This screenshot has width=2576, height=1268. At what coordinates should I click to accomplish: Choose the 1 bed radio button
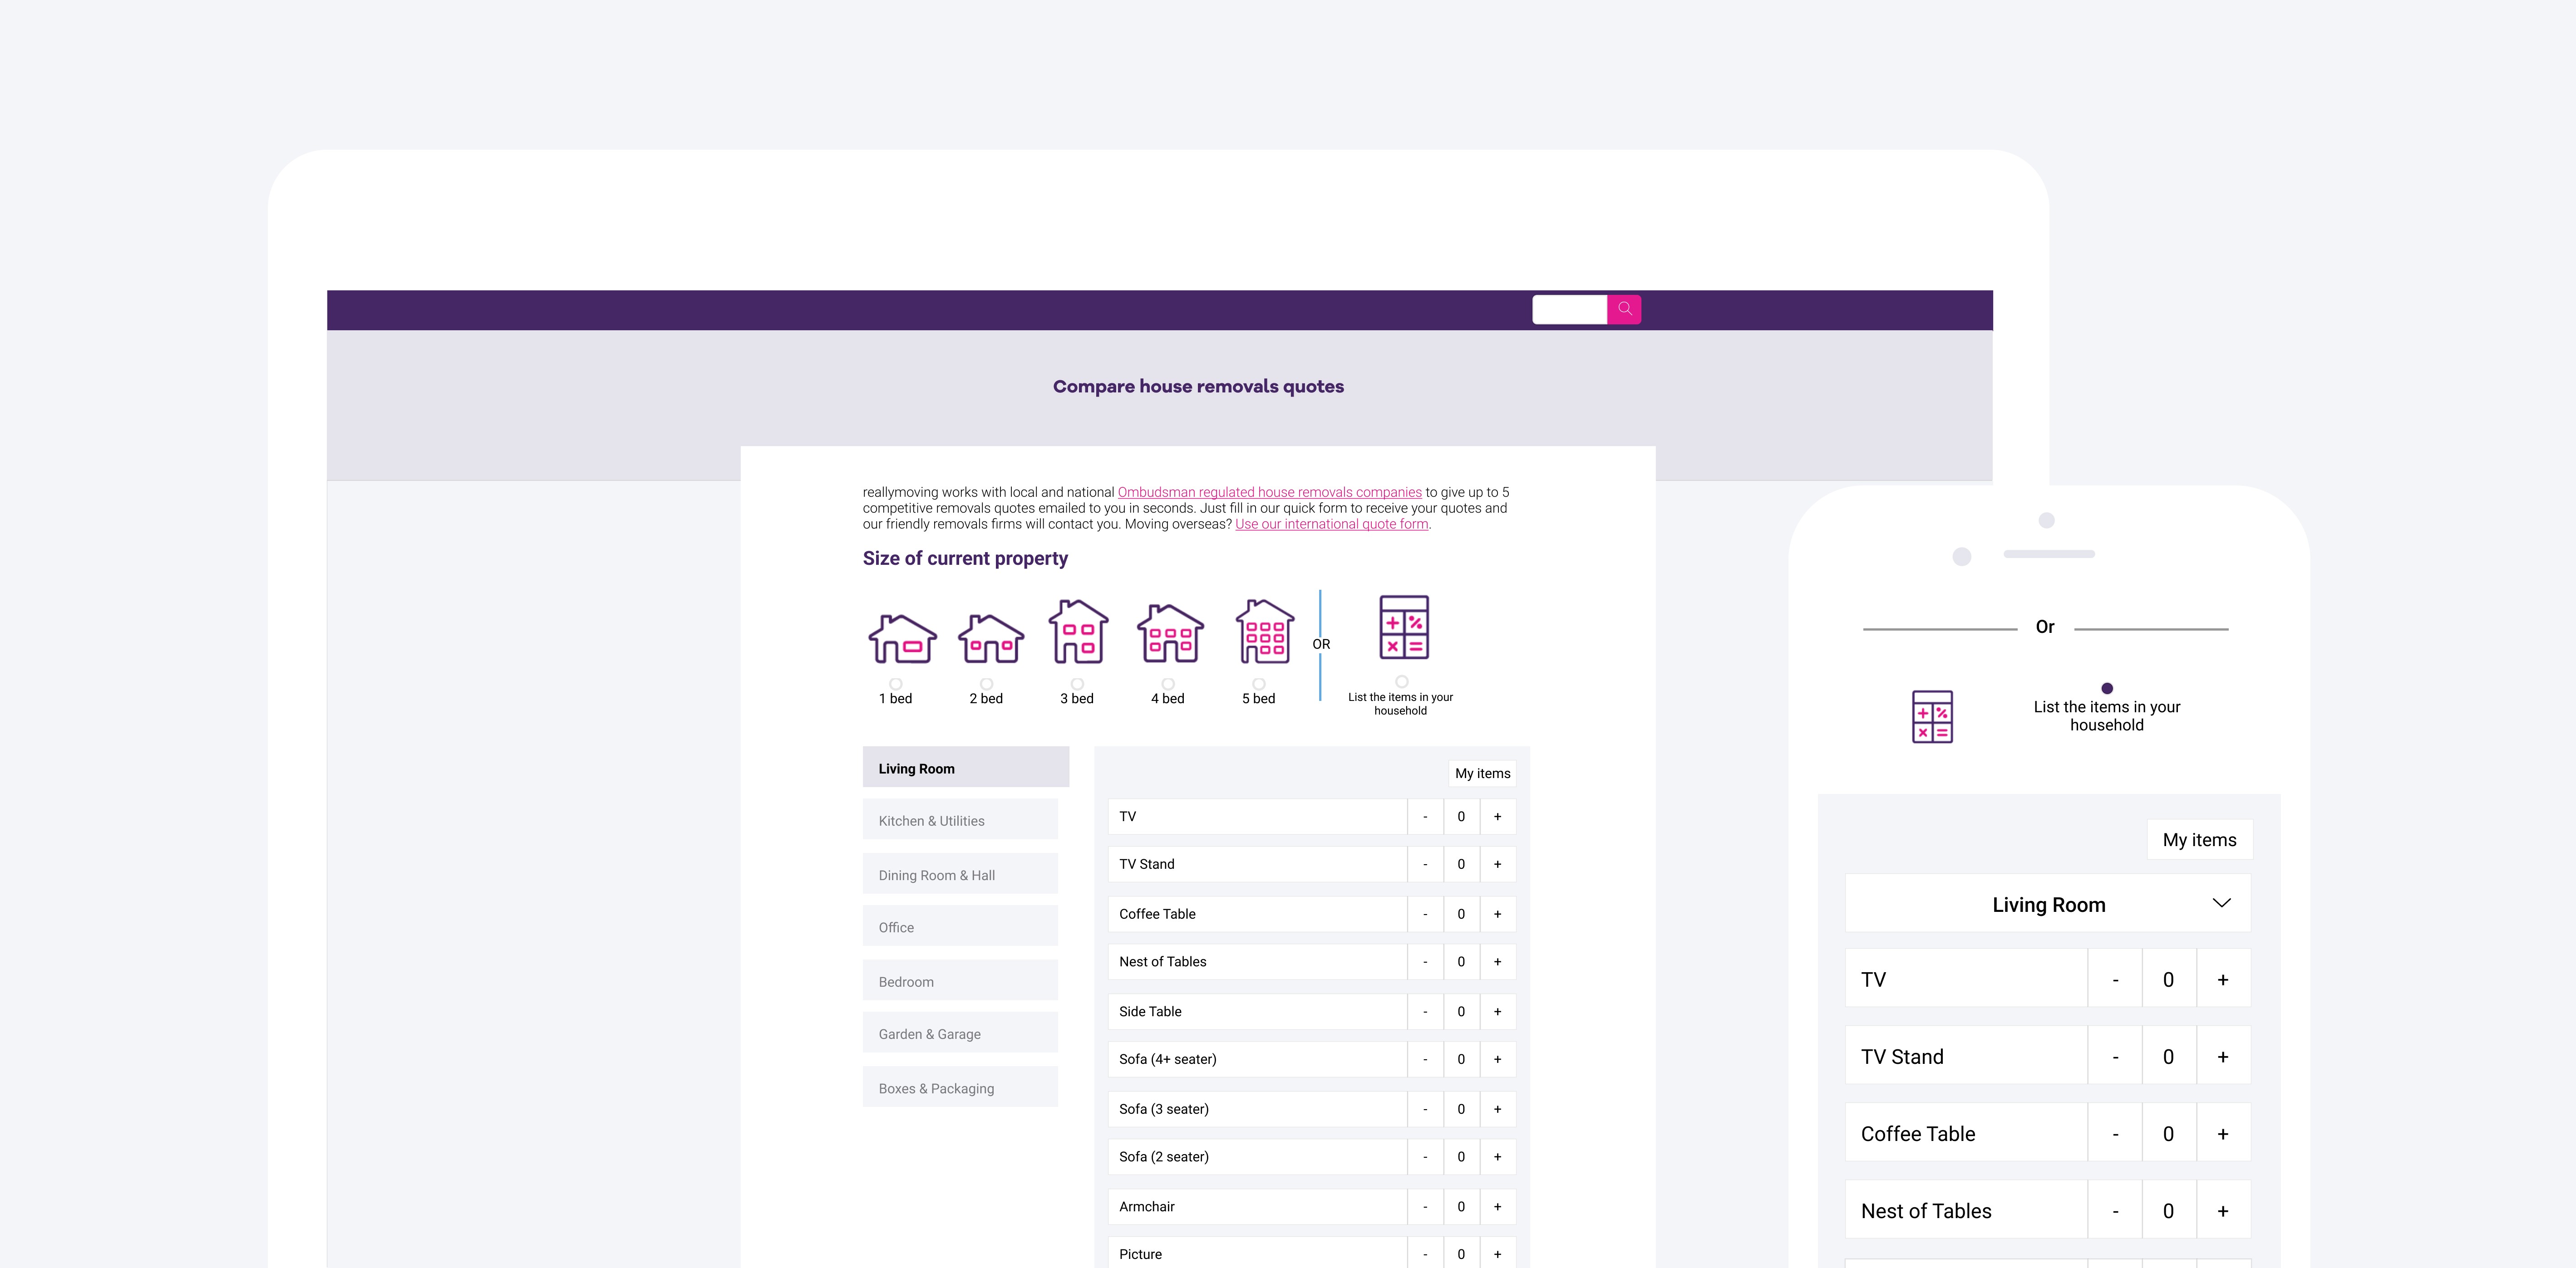pyautogui.click(x=896, y=684)
